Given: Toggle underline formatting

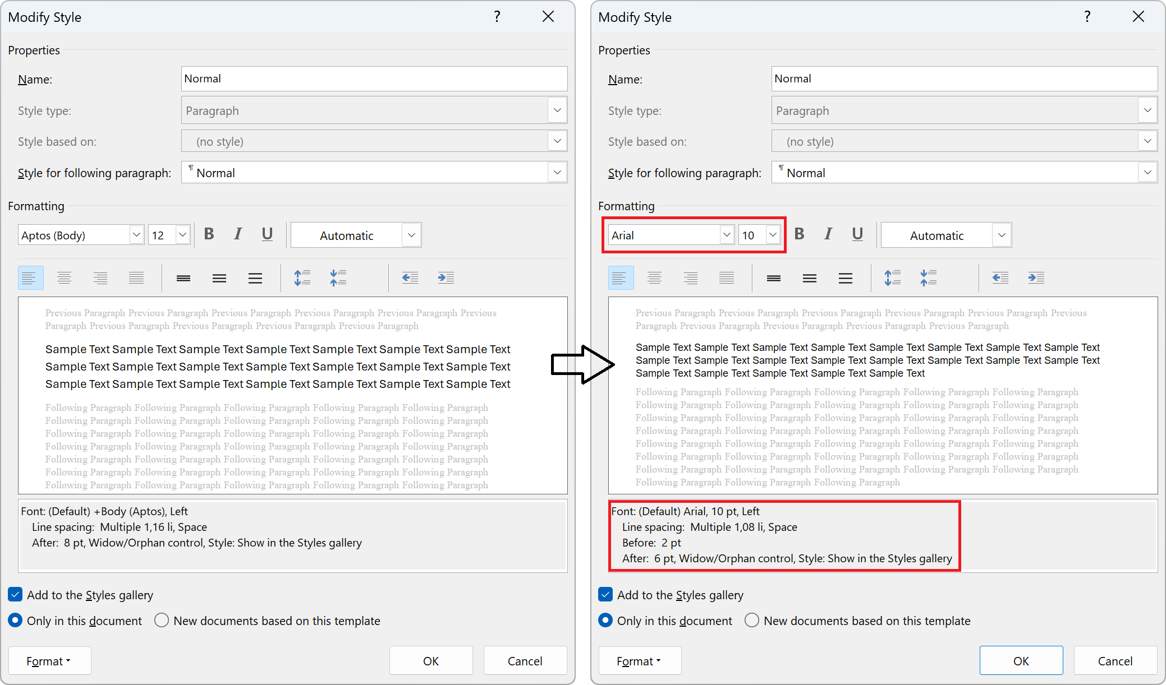Looking at the screenshot, I should [267, 234].
